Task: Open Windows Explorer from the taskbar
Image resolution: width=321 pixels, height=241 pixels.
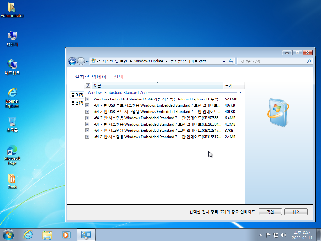Action: point(47,235)
